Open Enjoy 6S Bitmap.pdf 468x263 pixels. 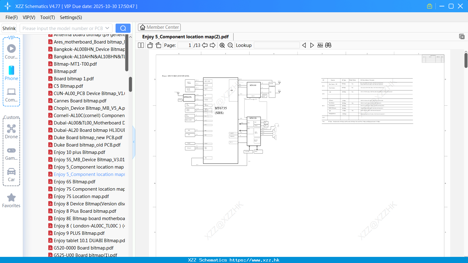72,181
